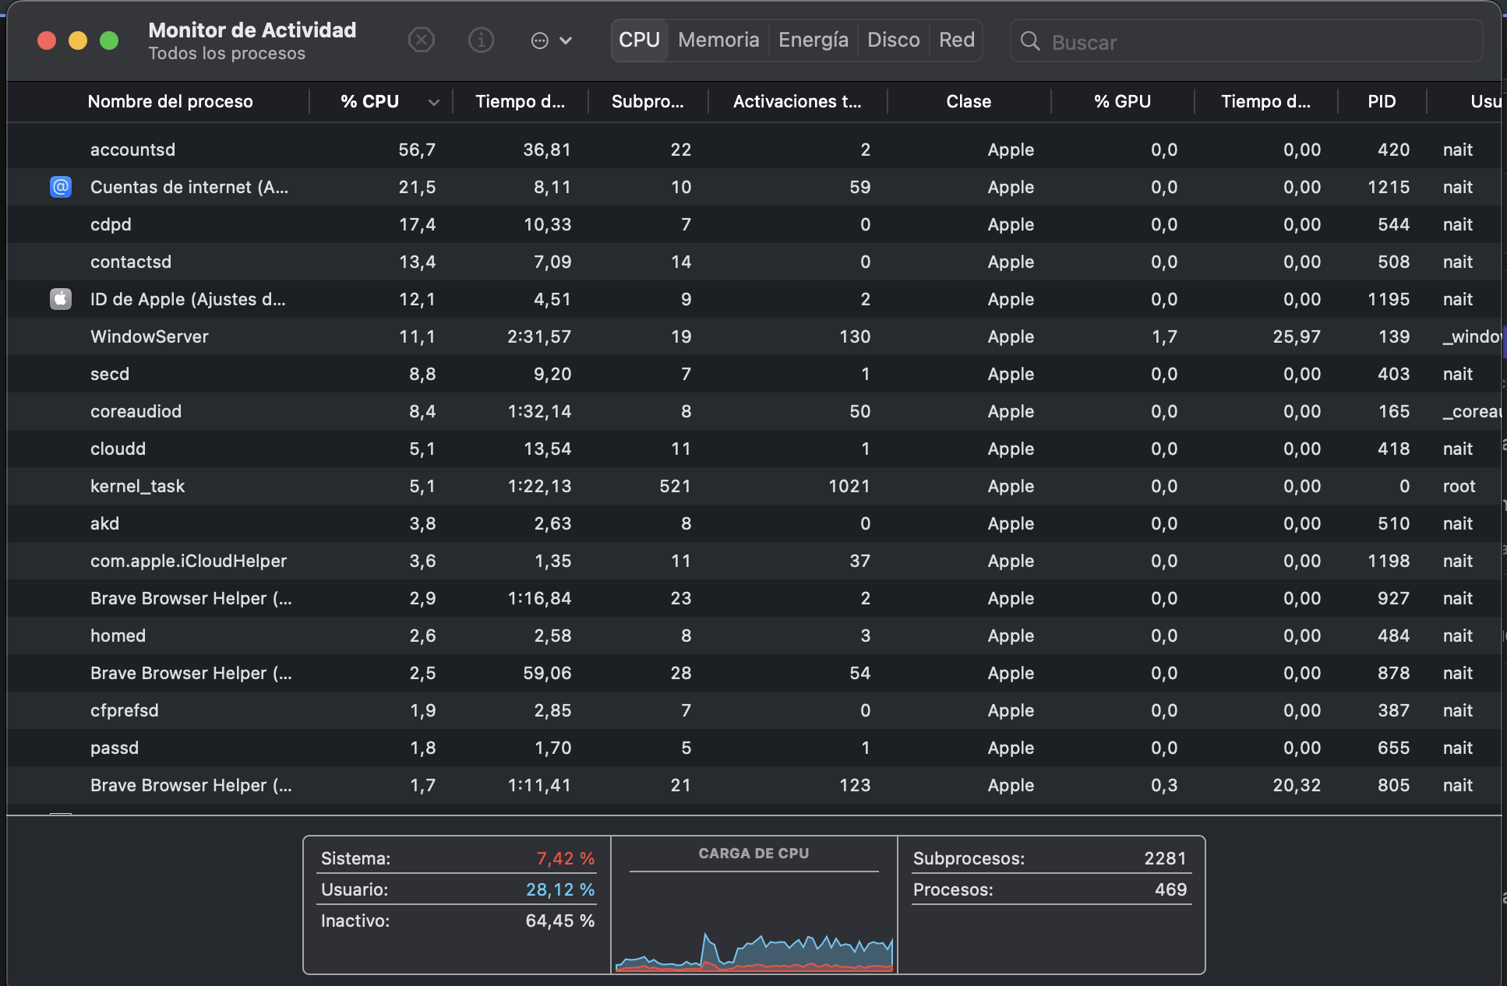
Task: Expand the chevron next to actions menu
Action: click(x=566, y=40)
